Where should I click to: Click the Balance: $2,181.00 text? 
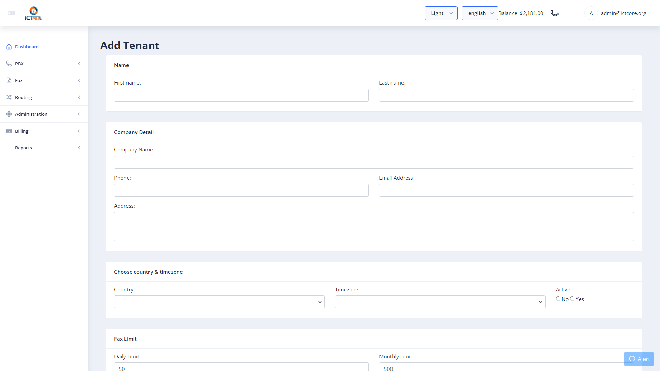521,13
